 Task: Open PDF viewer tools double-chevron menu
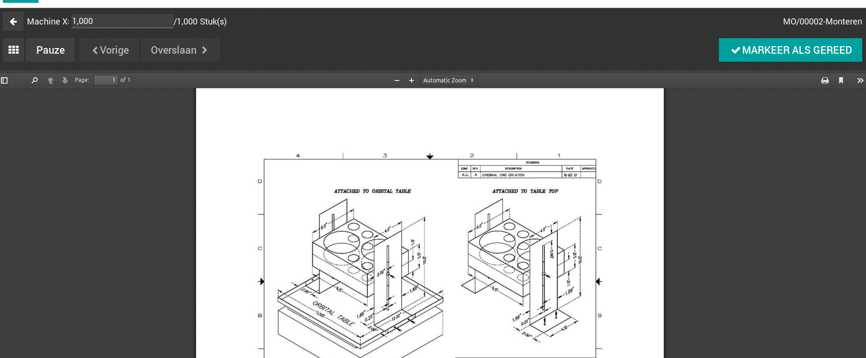pos(860,81)
